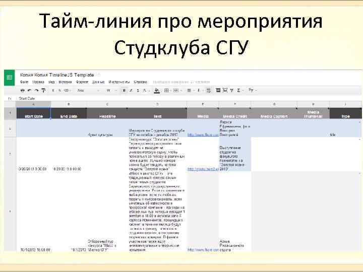Screen dimensions: 363x272
Task: Select the Text header cell
Action: (x=158, y=113)
